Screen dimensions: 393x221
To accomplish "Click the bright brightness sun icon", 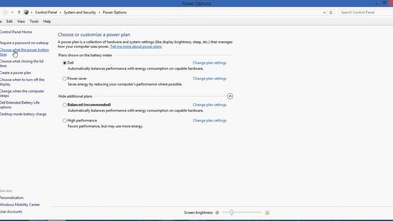I will [x=267, y=212].
